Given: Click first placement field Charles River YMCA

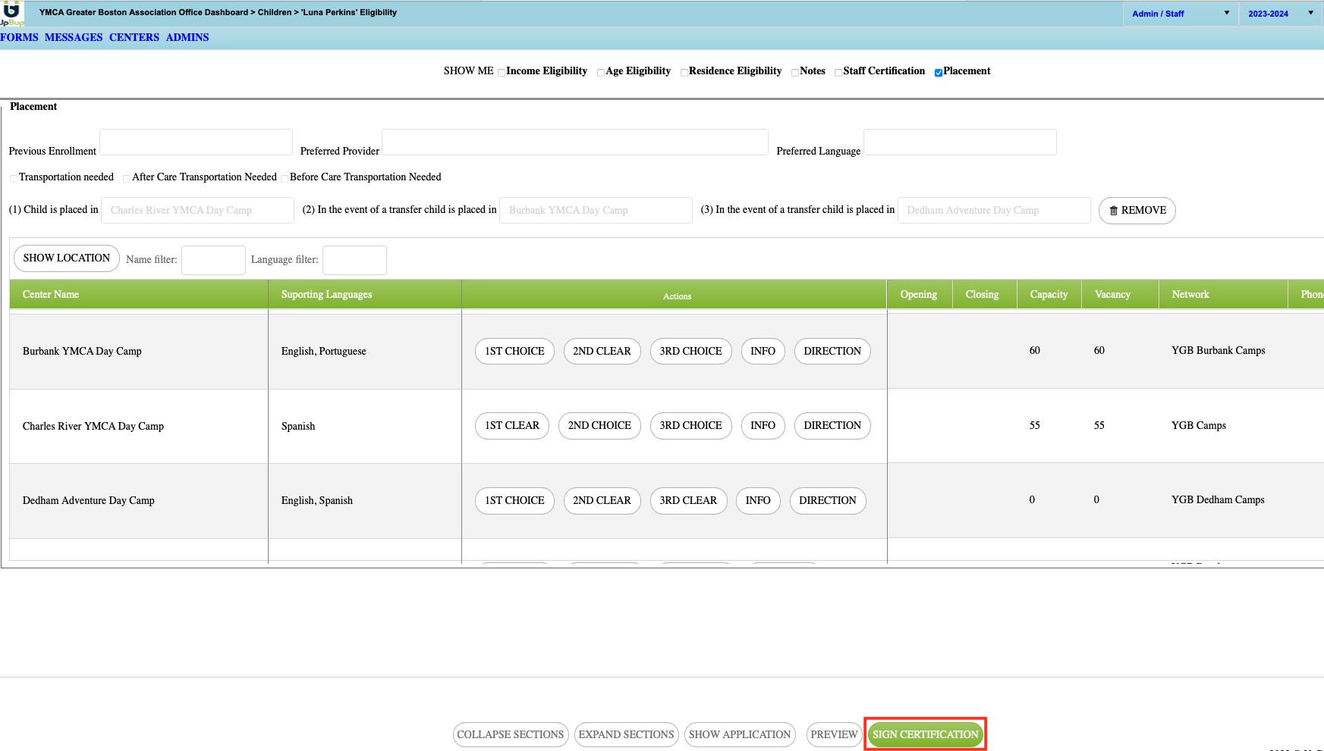Looking at the screenshot, I should click(x=197, y=211).
